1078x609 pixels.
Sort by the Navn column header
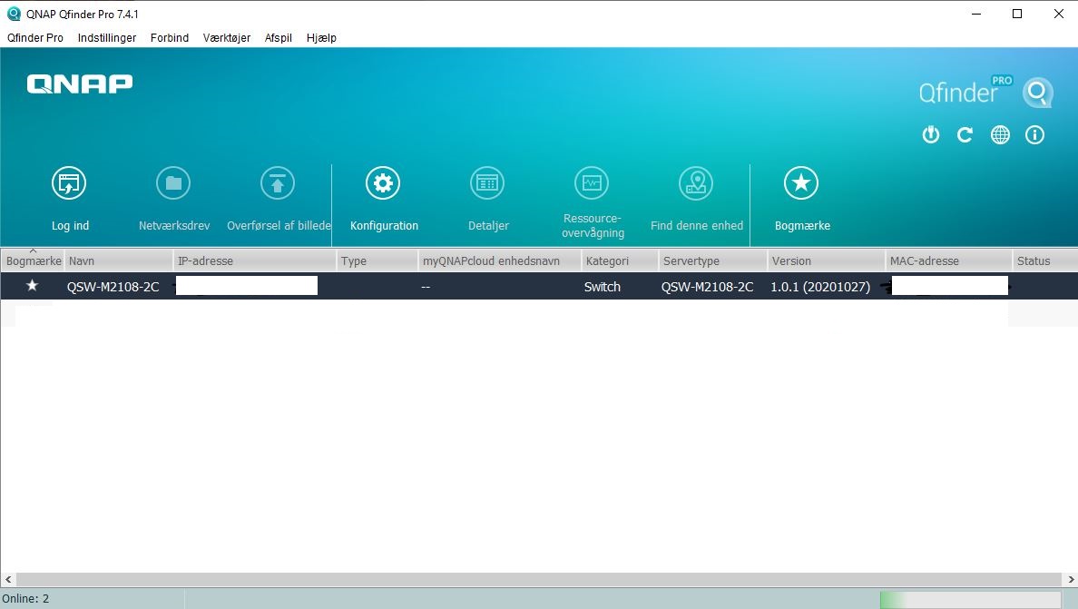coord(118,260)
